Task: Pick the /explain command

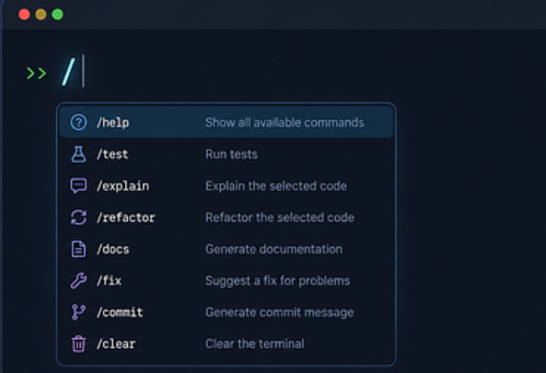Action: [226, 186]
